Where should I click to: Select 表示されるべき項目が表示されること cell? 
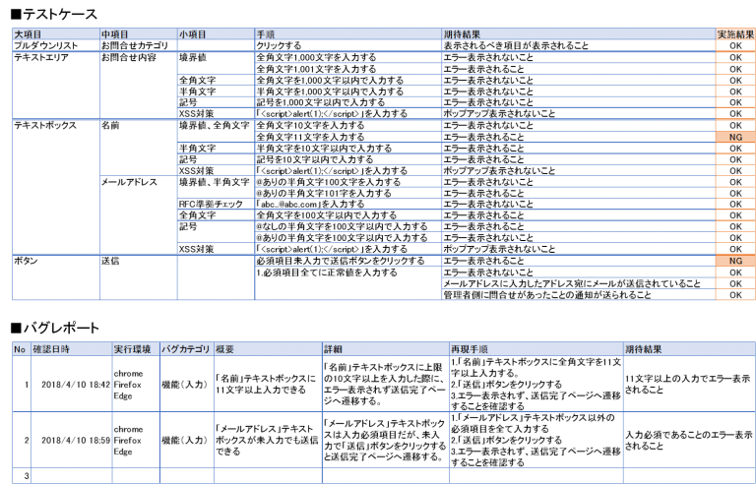pos(579,45)
